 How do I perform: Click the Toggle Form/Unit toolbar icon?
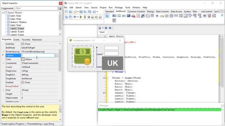click(x=90, y=12)
